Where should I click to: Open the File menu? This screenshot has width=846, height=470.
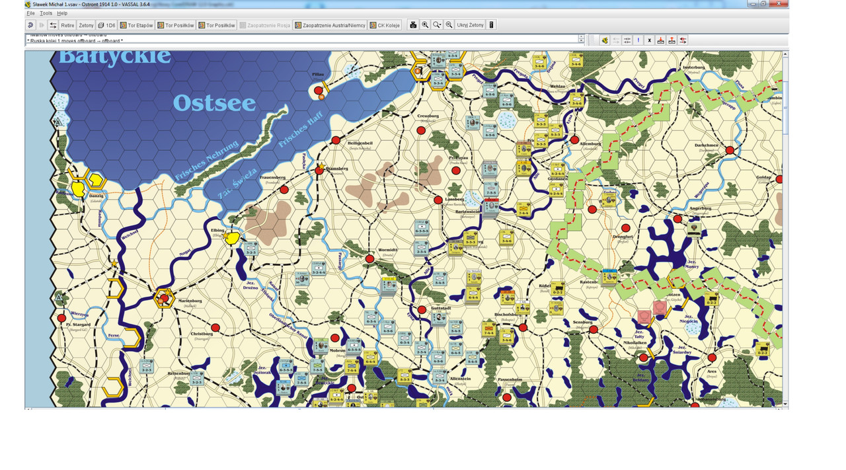point(30,13)
